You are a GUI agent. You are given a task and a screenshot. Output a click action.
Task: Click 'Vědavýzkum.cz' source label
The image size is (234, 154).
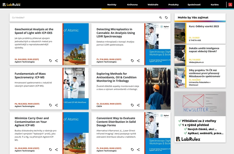pos(196,62)
